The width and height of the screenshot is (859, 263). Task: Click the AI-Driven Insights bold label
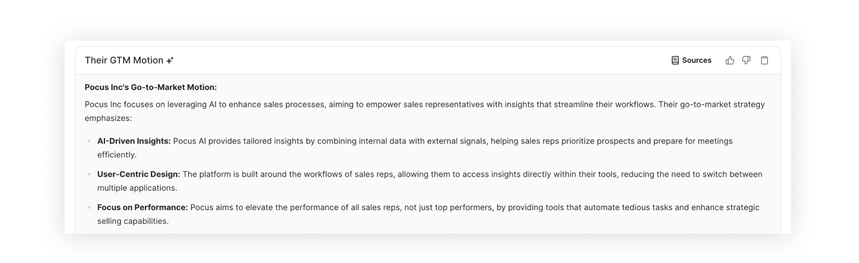(134, 141)
